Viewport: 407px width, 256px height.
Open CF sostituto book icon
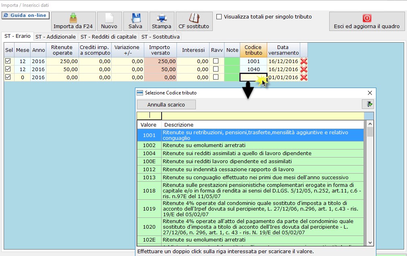[194, 21]
